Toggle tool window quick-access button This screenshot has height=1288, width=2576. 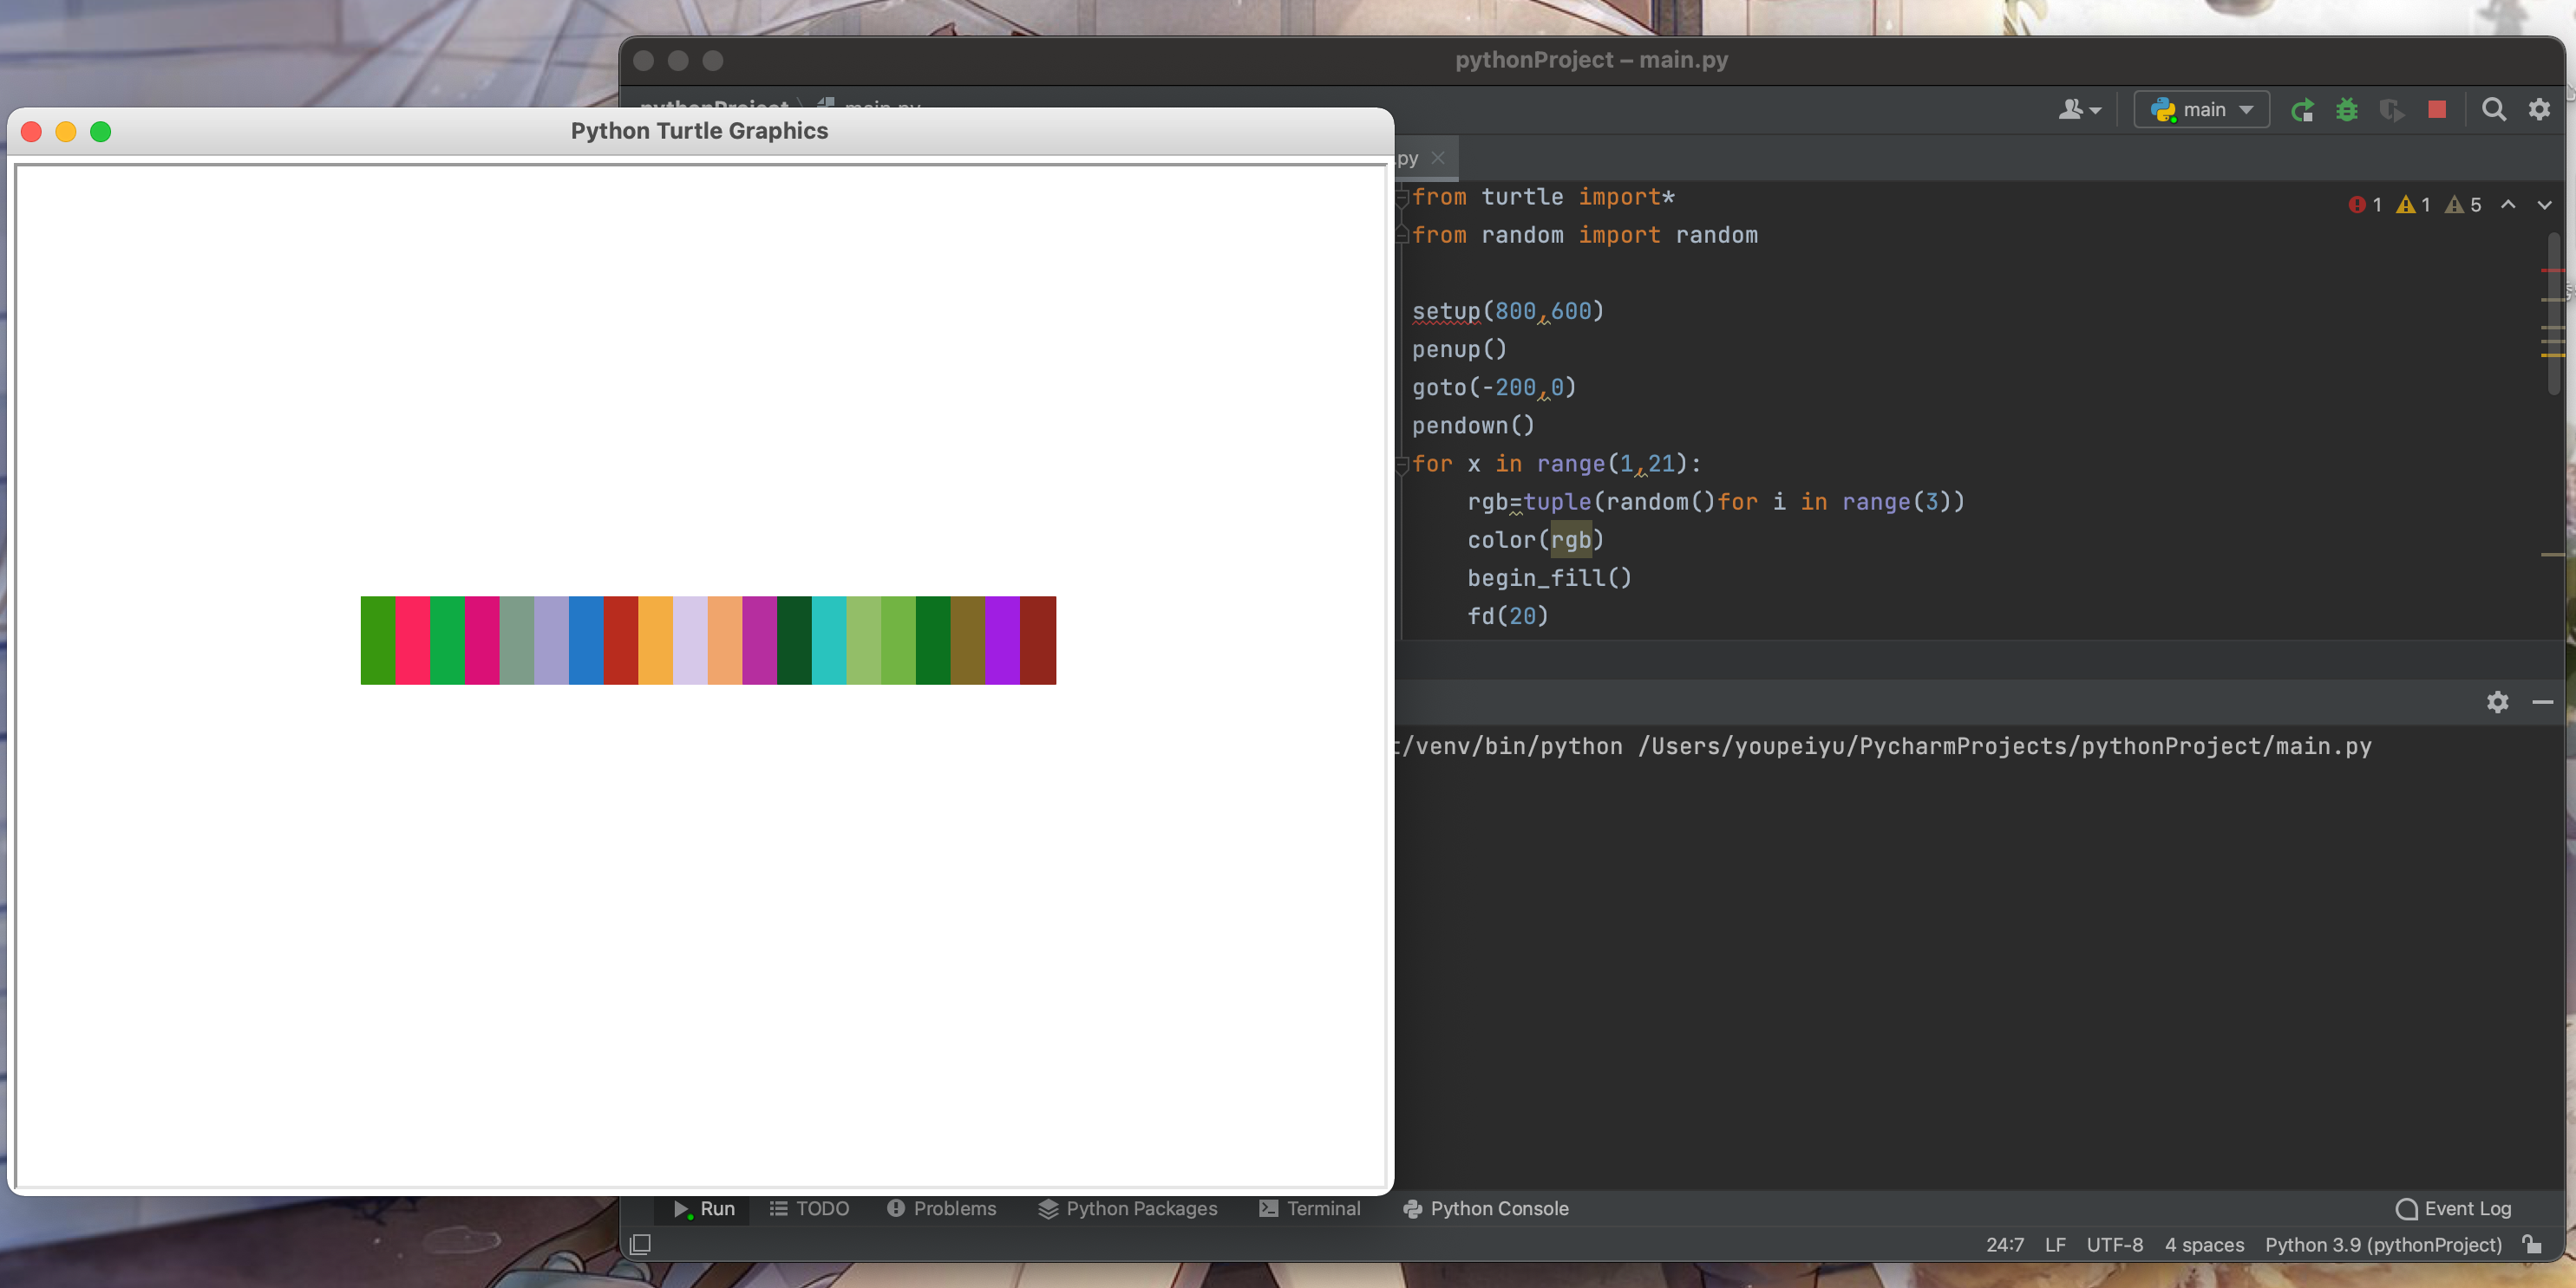click(640, 1244)
